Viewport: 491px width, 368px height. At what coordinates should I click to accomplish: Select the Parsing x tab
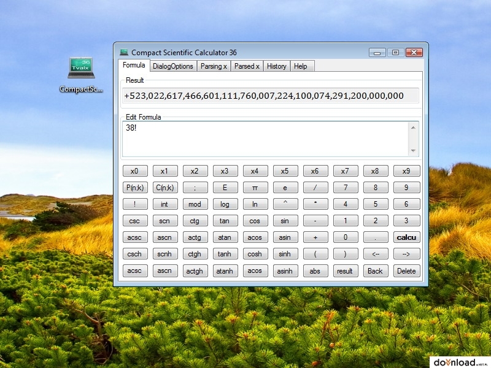pos(214,66)
